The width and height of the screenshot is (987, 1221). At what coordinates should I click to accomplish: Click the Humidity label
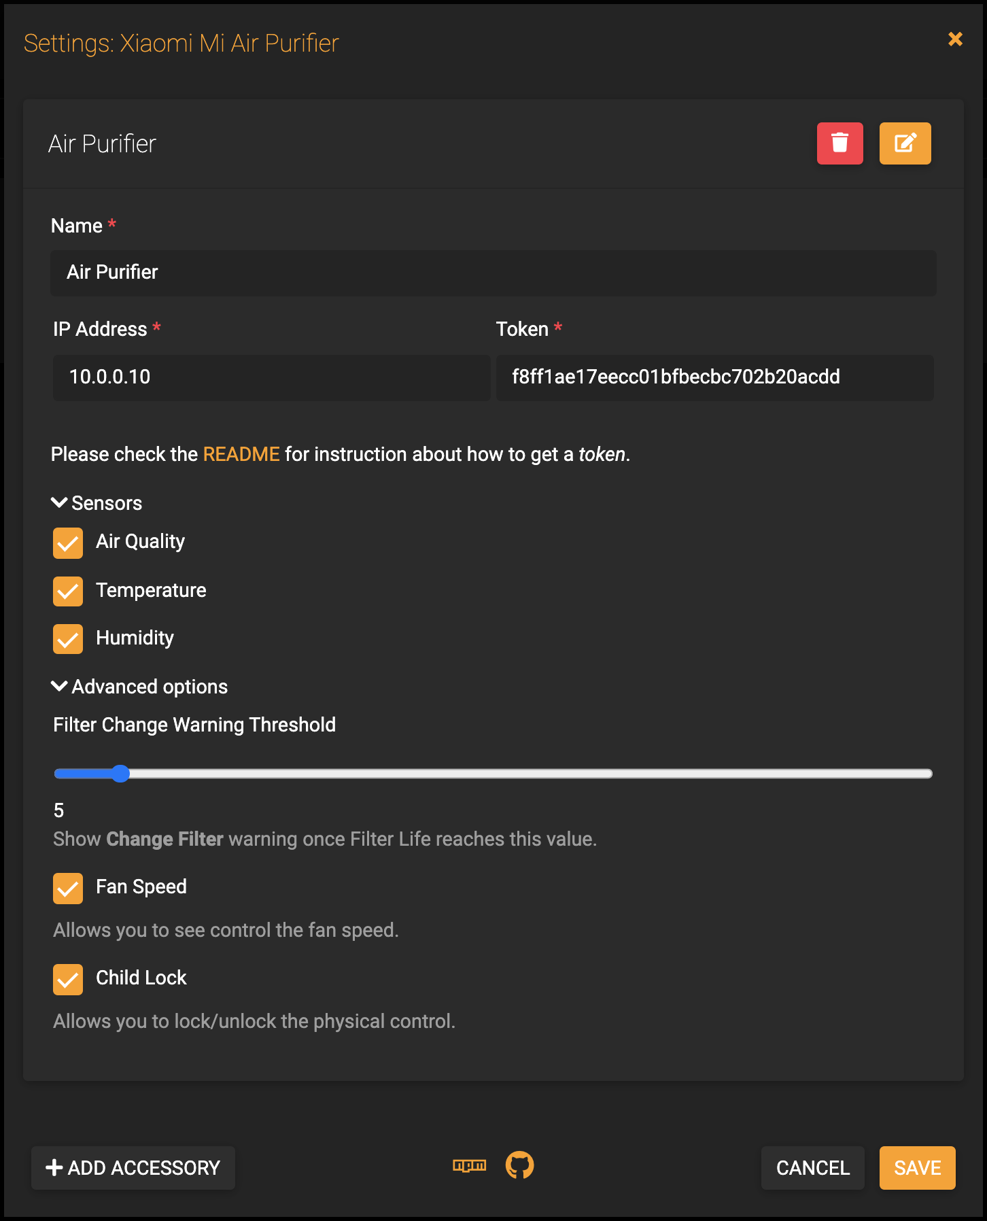pyautogui.click(x=135, y=638)
